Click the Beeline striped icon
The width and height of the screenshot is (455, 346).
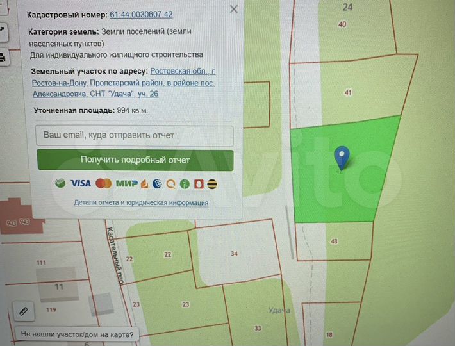tap(212, 184)
